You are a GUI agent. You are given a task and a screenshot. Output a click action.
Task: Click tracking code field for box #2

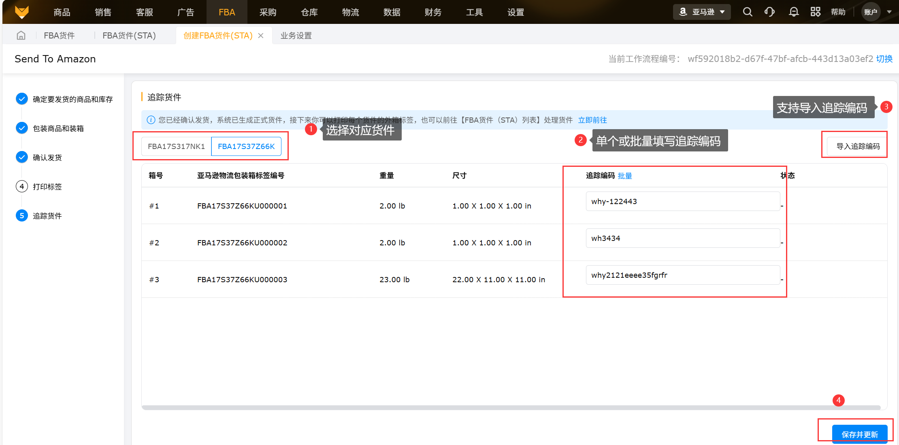coord(682,238)
